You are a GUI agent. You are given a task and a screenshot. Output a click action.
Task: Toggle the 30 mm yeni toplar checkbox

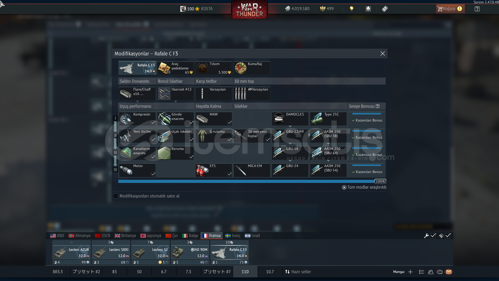coord(268,140)
